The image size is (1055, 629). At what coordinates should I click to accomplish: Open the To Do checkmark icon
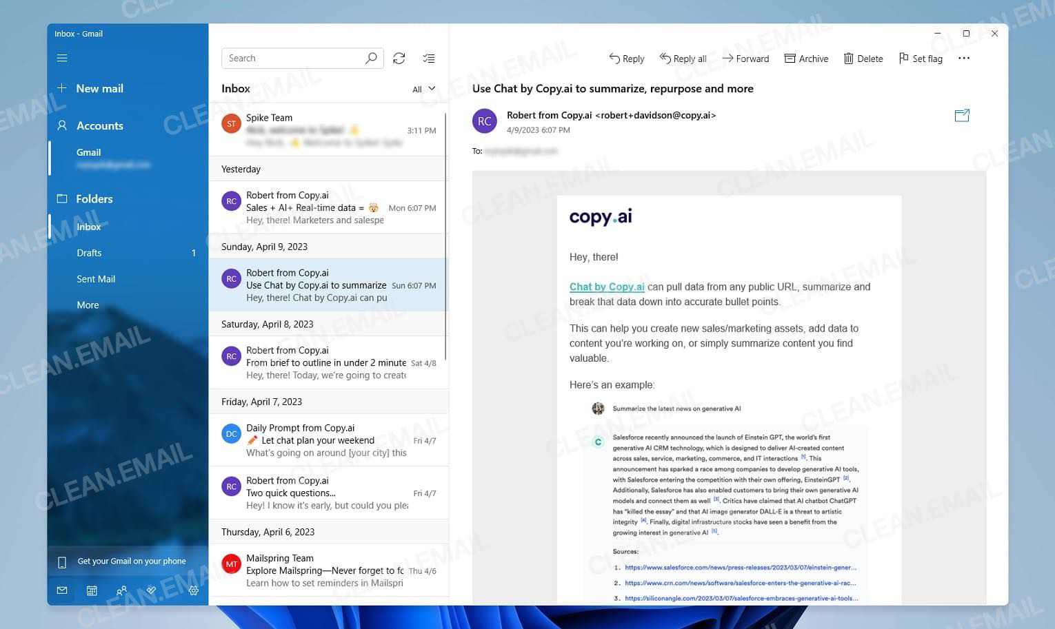coord(151,590)
